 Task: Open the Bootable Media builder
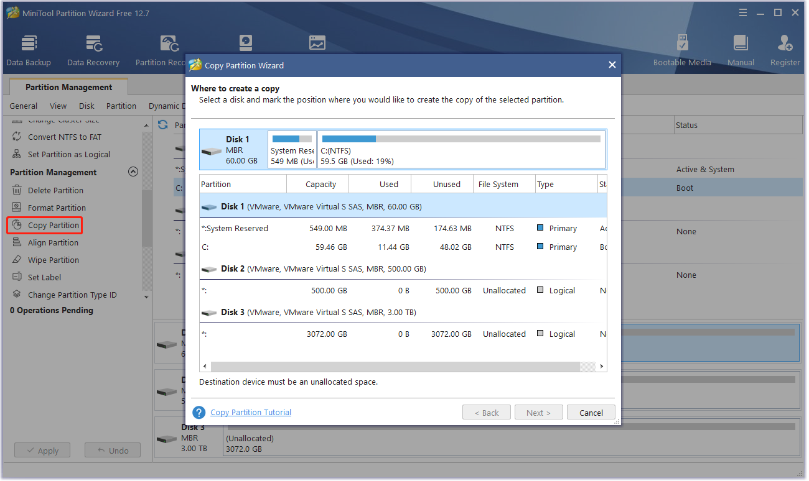tap(682, 50)
